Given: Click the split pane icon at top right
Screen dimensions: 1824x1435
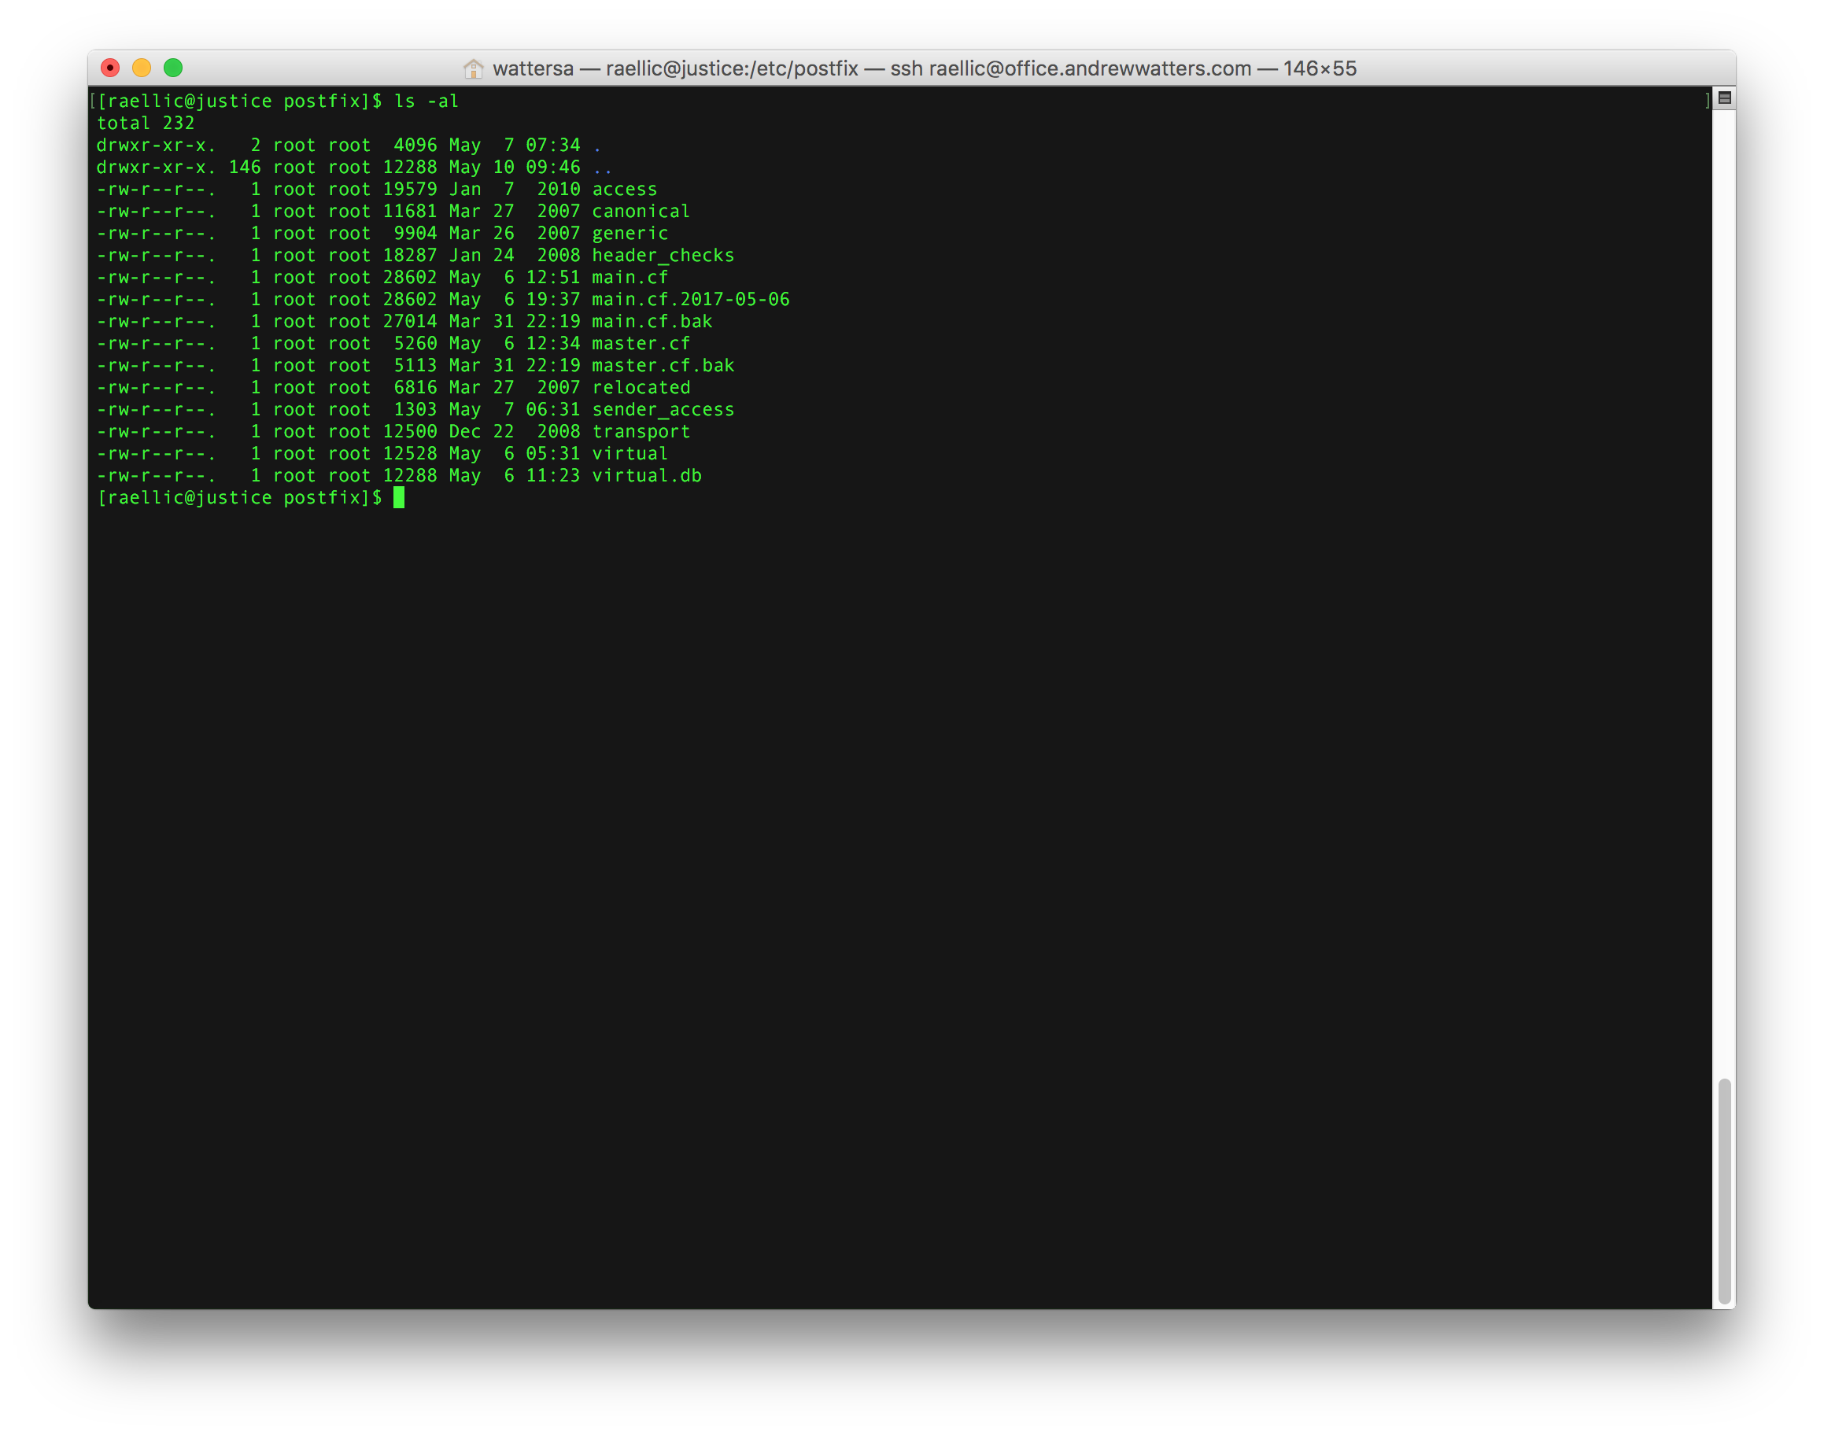Looking at the screenshot, I should [x=1724, y=98].
